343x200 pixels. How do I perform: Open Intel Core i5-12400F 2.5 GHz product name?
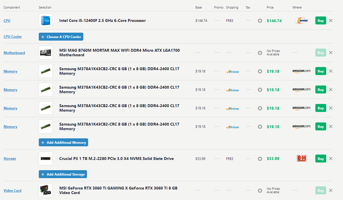tap(102, 20)
